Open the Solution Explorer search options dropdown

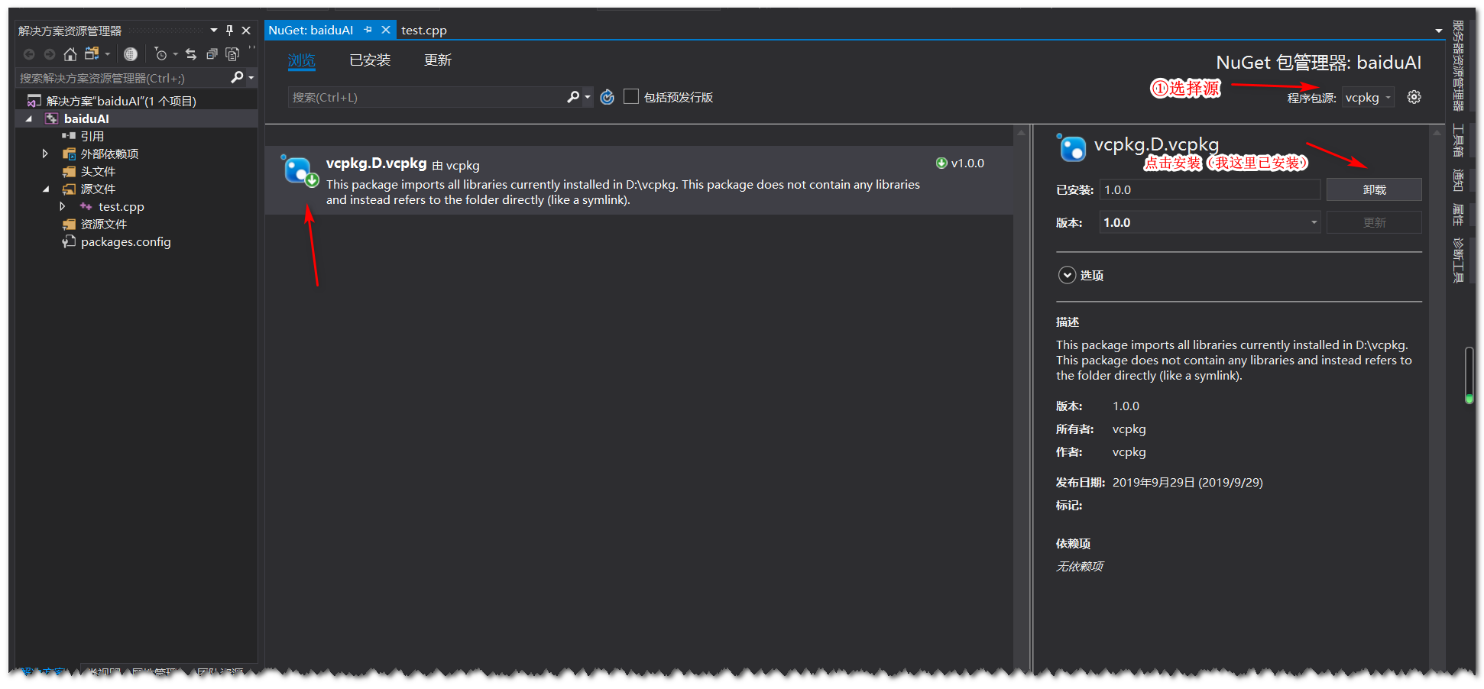pos(251,77)
